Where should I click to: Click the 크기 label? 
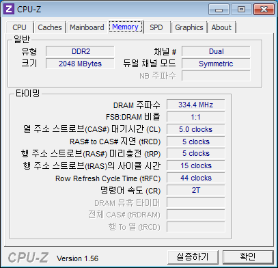pos(29,64)
